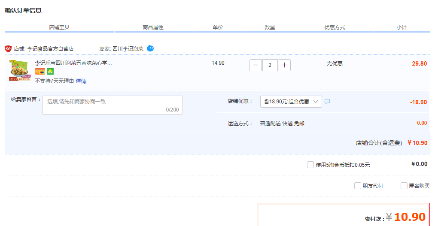
Task: Click the 确认订单信息 heading
Action: click(x=23, y=10)
